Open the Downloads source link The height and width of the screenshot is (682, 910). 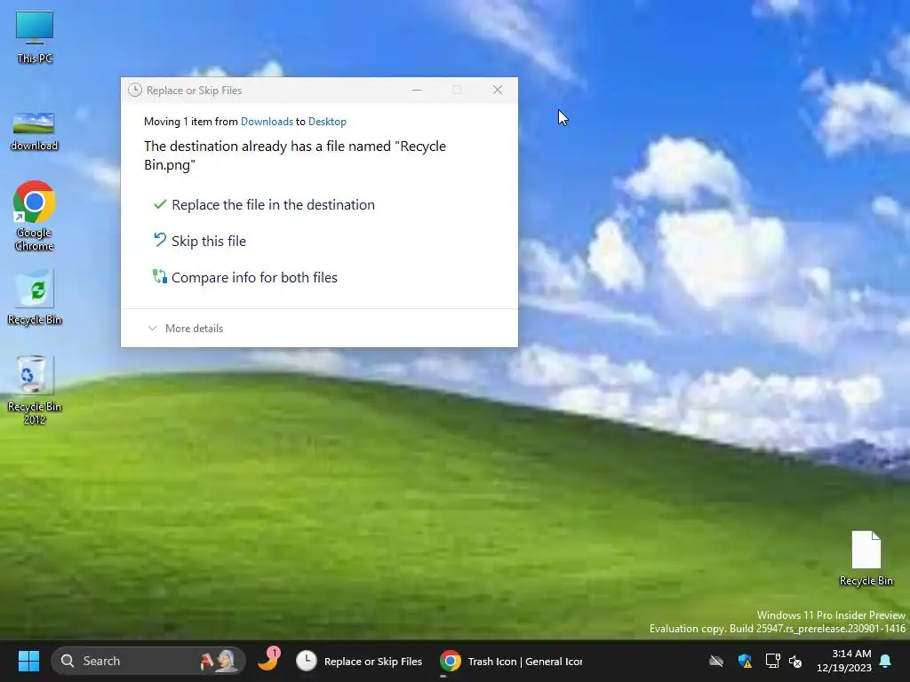tap(267, 121)
